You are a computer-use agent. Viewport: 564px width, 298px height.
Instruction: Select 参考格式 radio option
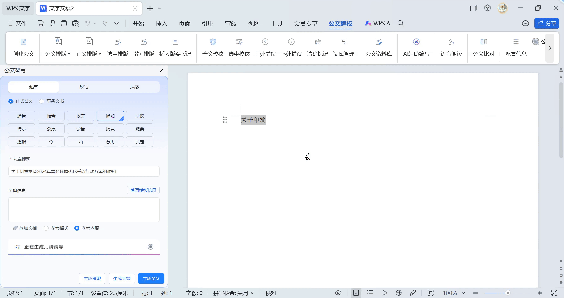(46, 228)
